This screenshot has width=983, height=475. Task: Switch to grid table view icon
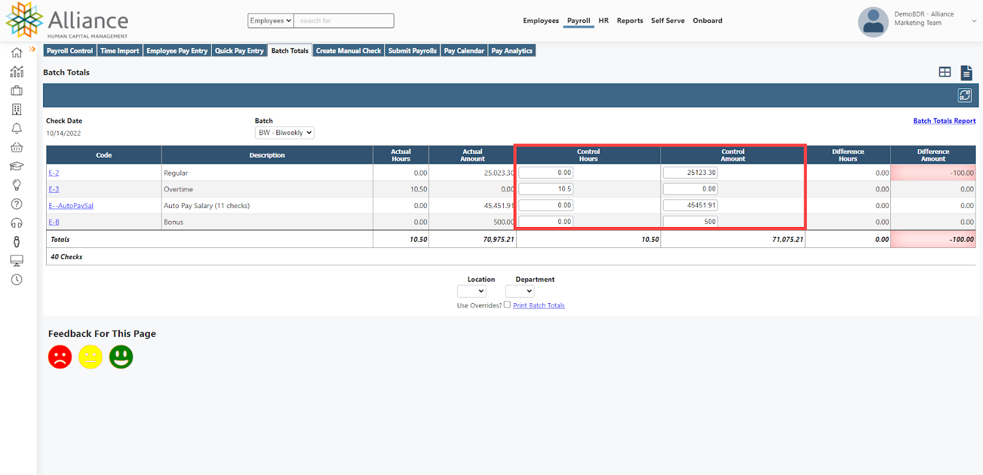945,72
